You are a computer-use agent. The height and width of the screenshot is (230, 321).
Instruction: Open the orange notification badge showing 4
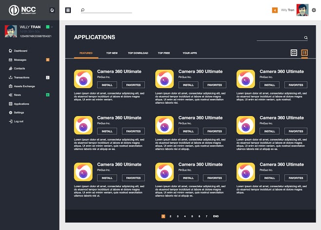(x=275, y=10)
